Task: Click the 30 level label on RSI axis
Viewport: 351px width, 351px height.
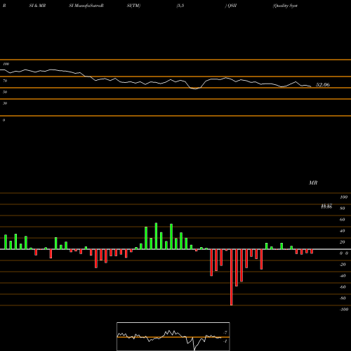Action: pos(5,103)
